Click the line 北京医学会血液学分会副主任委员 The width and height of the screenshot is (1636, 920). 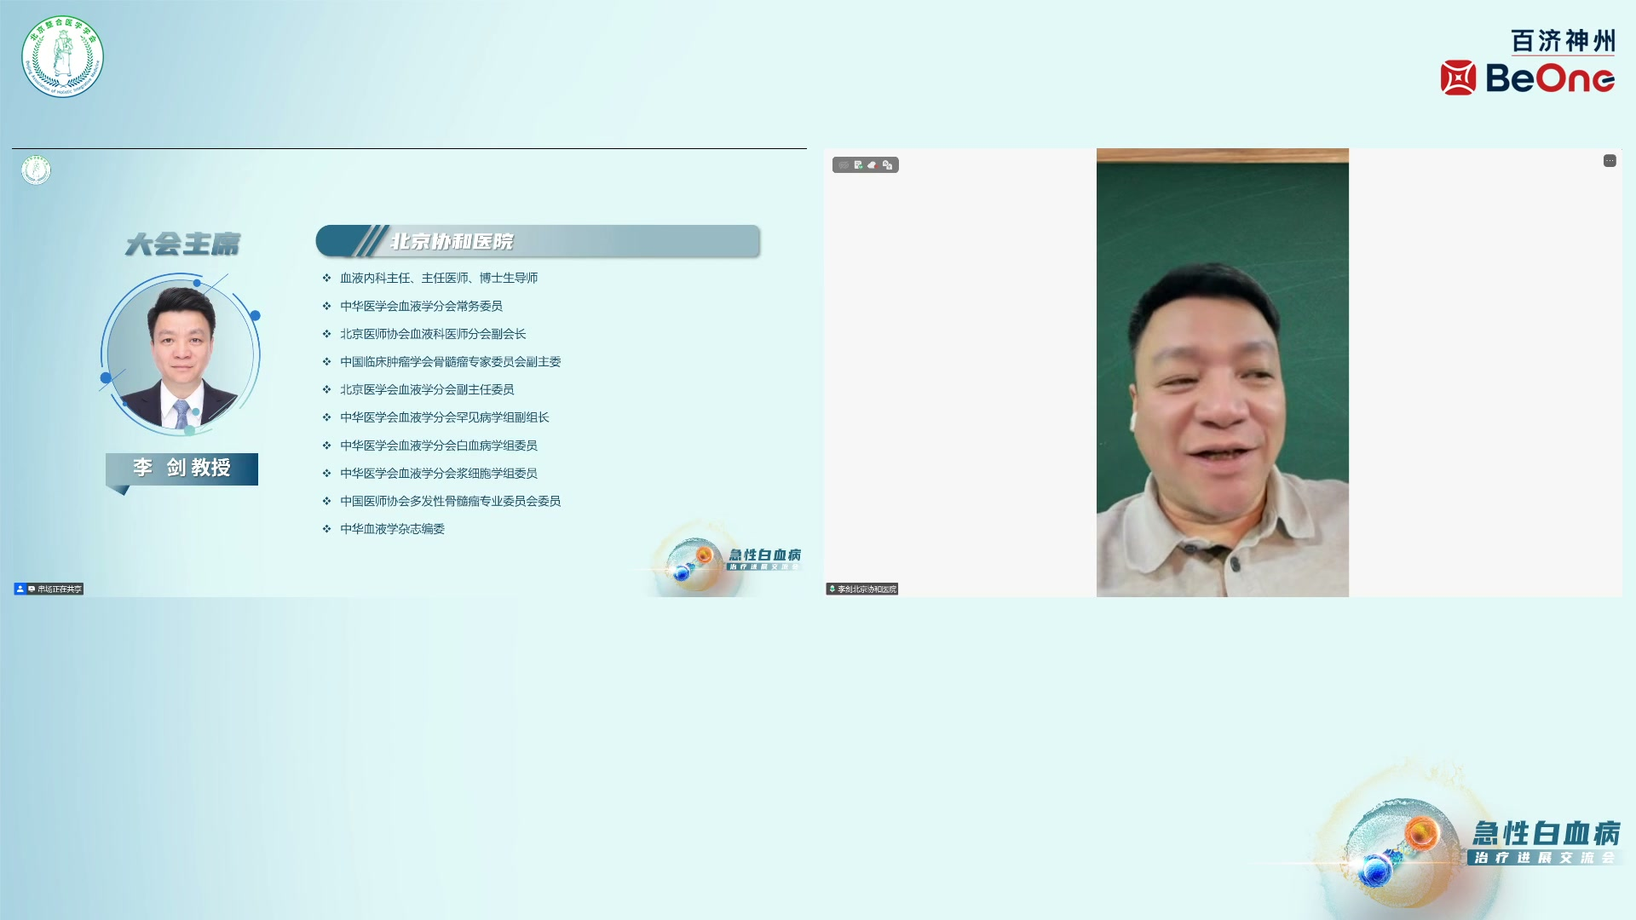[427, 389]
